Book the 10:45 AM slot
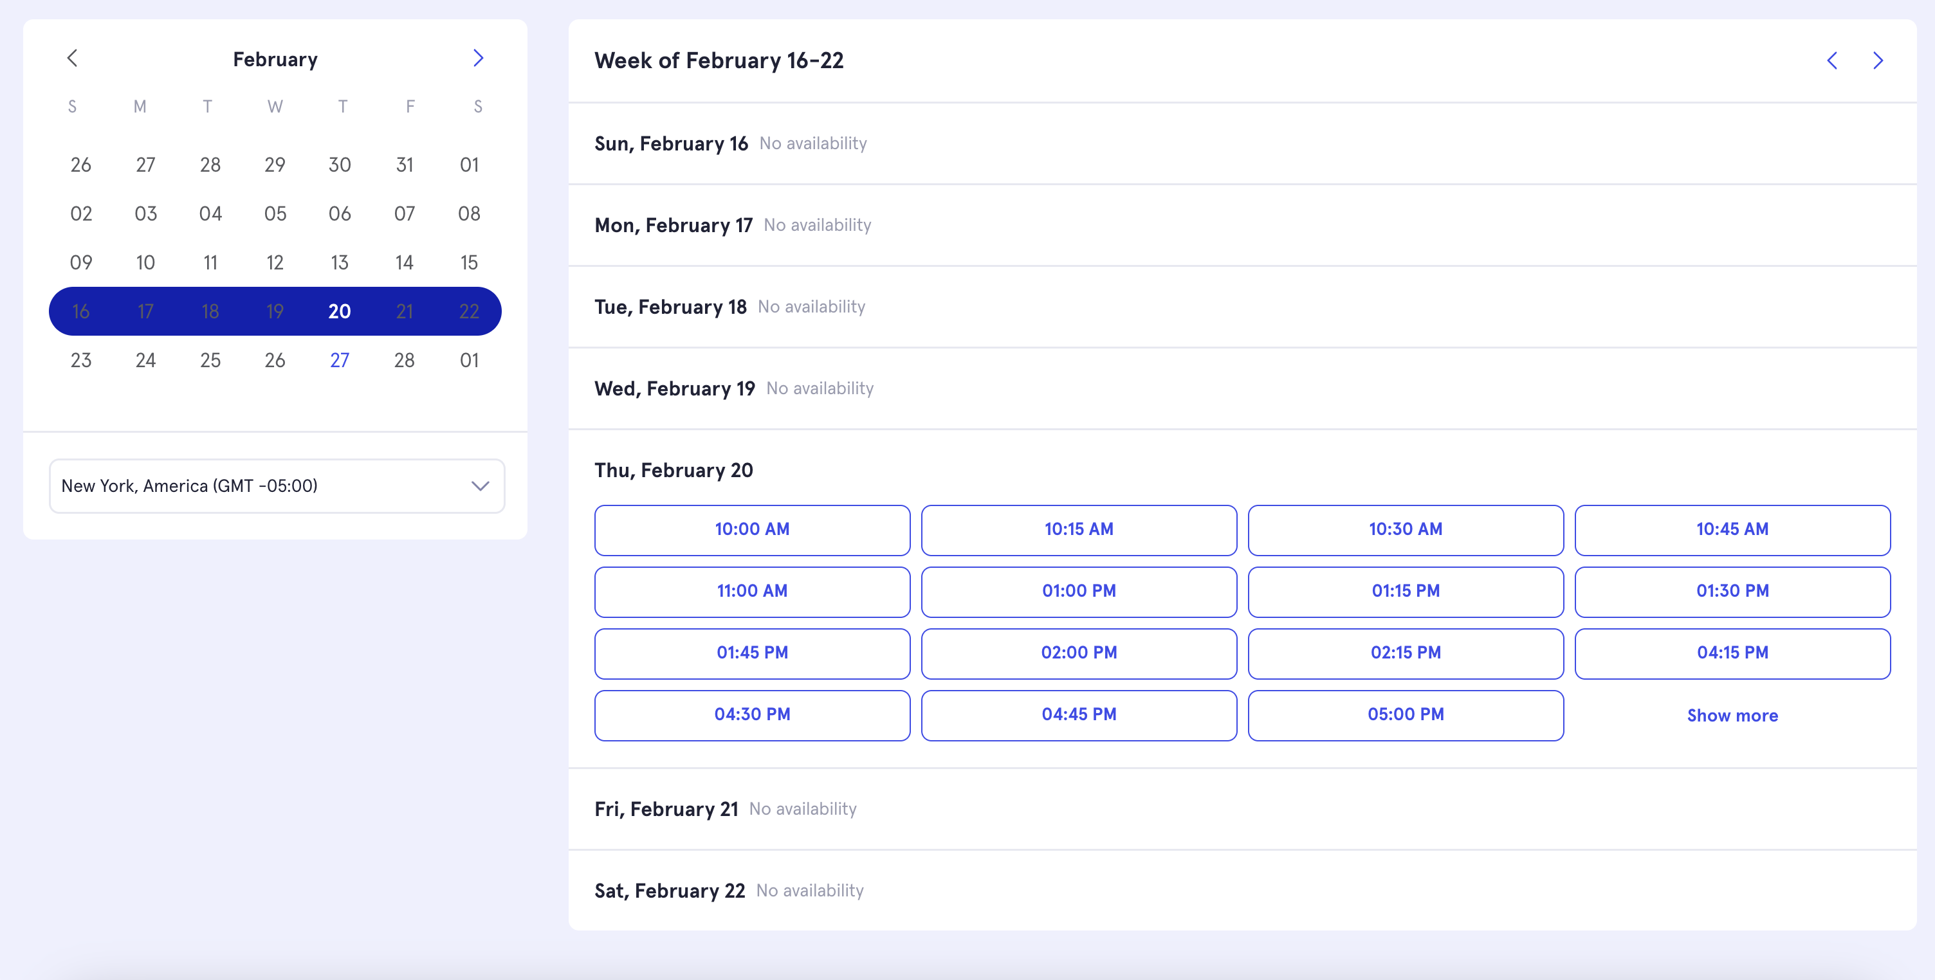1935x980 pixels. click(1732, 529)
